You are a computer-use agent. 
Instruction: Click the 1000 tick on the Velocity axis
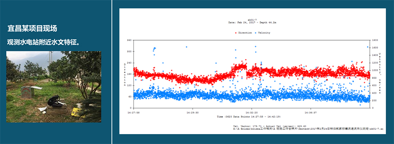pyautogui.click(x=375, y=70)
